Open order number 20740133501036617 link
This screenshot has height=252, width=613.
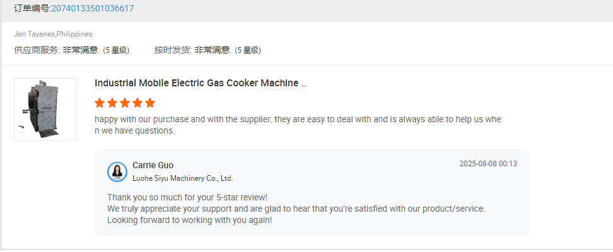[x=93, y=8]
